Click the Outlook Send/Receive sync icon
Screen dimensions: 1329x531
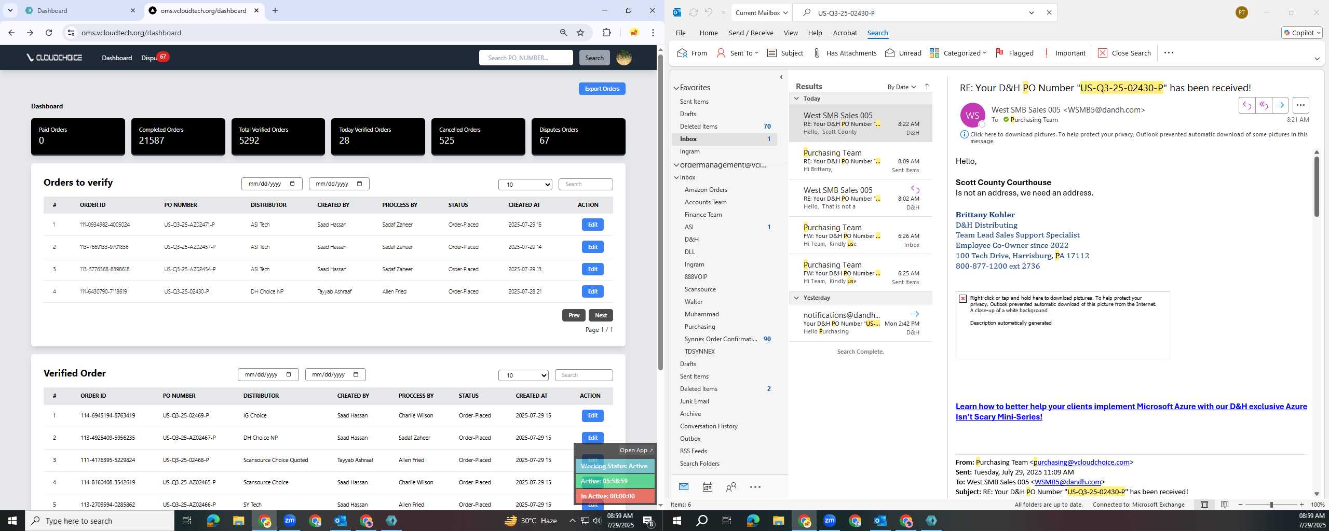[693, 12]
